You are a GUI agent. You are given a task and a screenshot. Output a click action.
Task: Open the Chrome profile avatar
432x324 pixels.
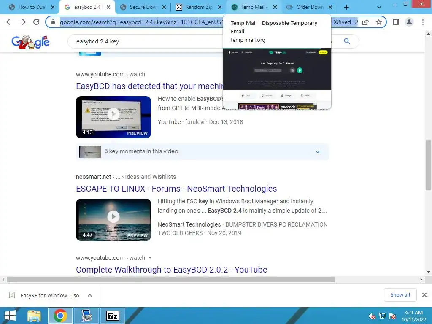click(409, 22)
